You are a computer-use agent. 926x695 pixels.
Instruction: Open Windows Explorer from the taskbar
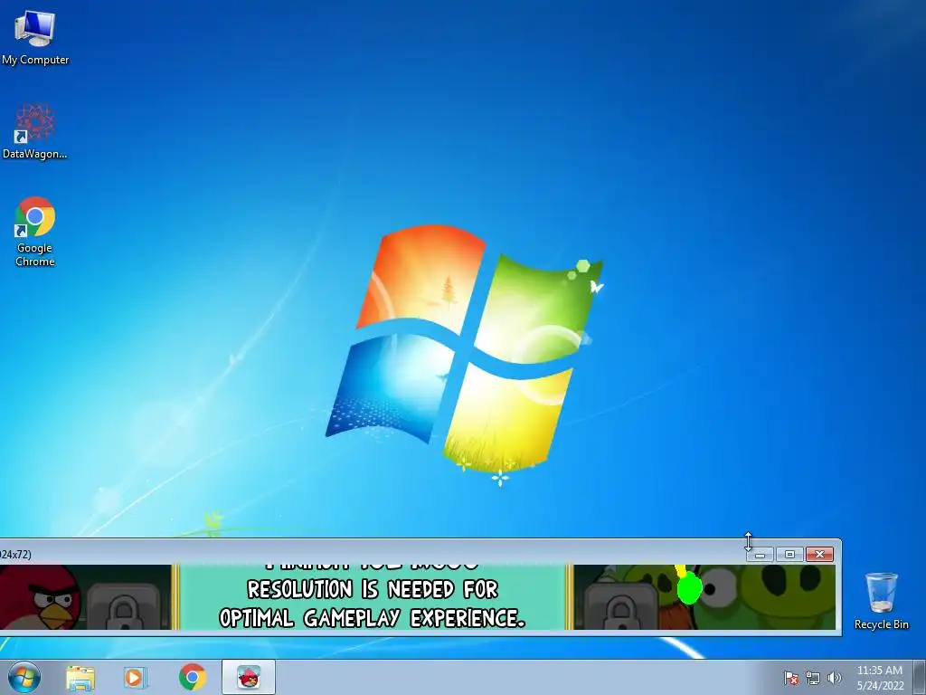click(x=80, y=678)
